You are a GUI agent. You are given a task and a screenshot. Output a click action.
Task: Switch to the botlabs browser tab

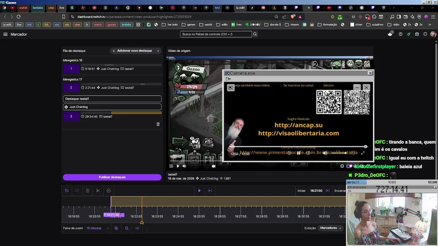tap(38, 8)
